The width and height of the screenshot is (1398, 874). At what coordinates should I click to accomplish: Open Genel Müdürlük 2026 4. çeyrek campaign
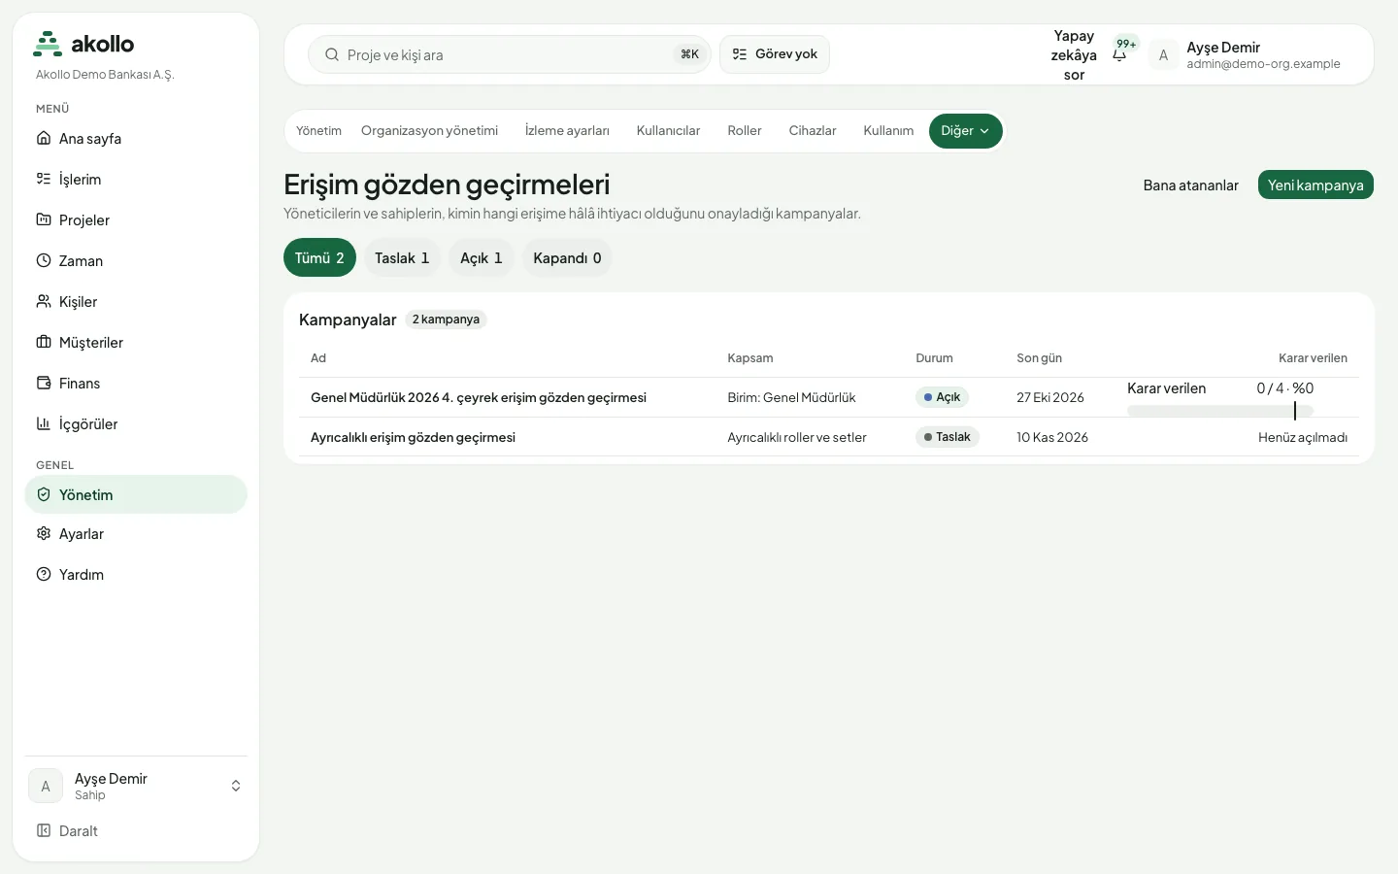pyautogui.click(x=479, y=397)
